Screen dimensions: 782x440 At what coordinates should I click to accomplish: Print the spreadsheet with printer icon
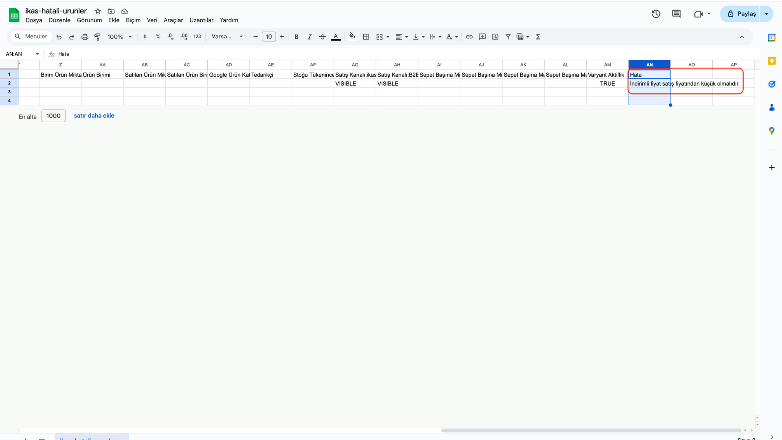85,37
